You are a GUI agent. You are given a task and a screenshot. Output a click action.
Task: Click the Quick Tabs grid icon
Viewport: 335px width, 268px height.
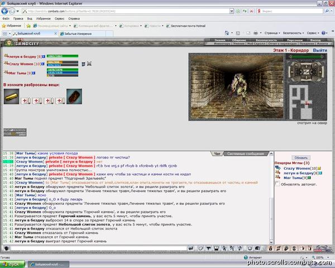click(4, 33)
